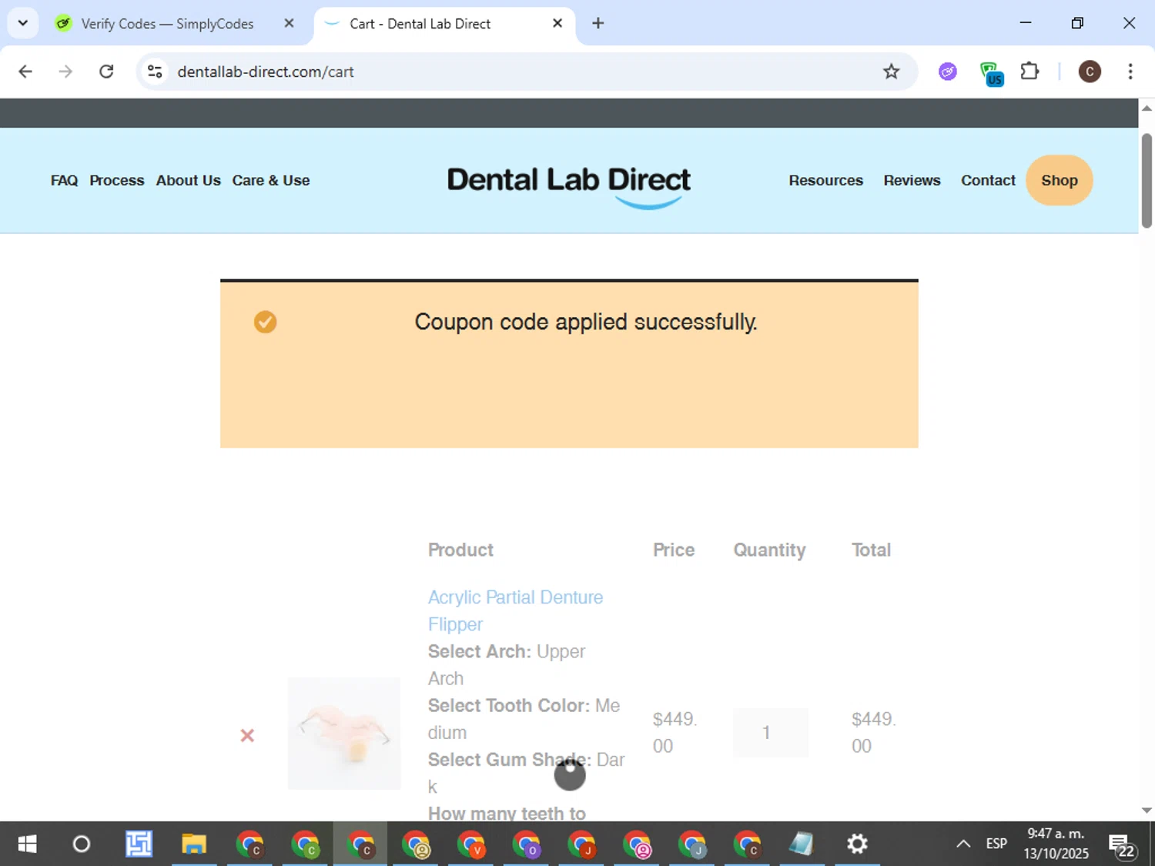Open the Resources menu item
1155x866 pixels.
click(x=825, y=180)
